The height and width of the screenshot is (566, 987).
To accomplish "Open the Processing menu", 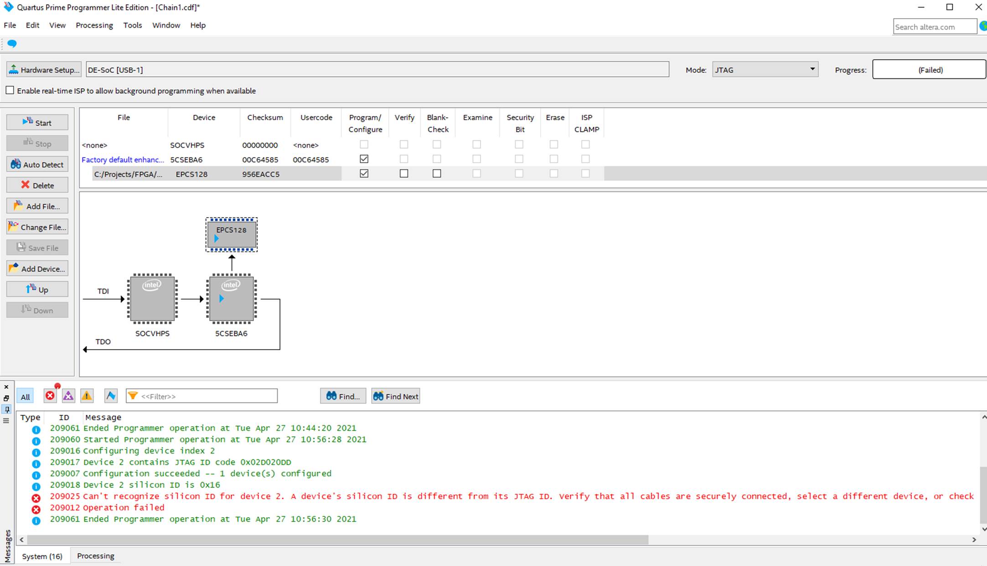I will pyautogui.click(x=94, y=25).
